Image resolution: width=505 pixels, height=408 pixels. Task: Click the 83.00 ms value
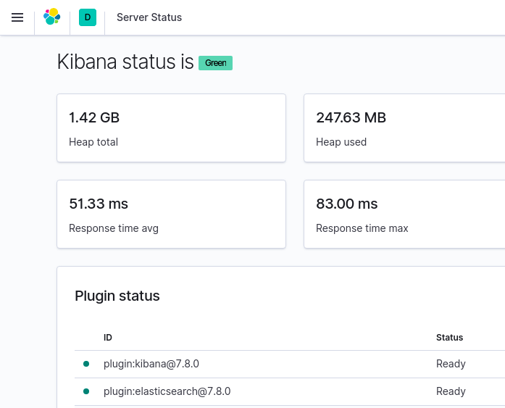(x=346, y=204)
